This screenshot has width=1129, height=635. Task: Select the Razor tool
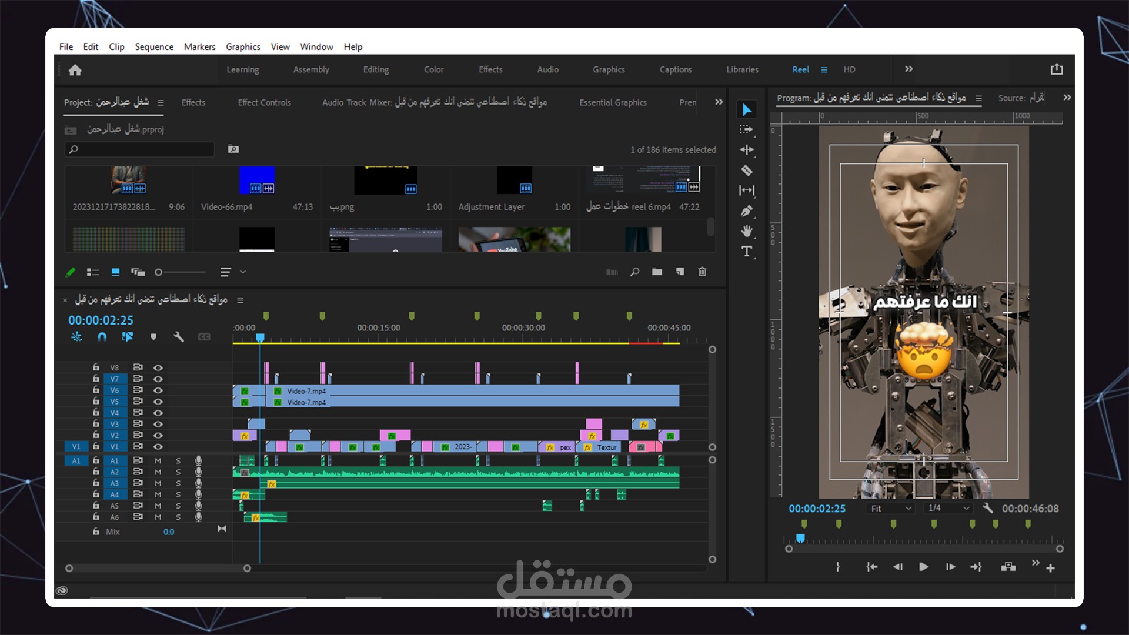[x=746, y=171]
